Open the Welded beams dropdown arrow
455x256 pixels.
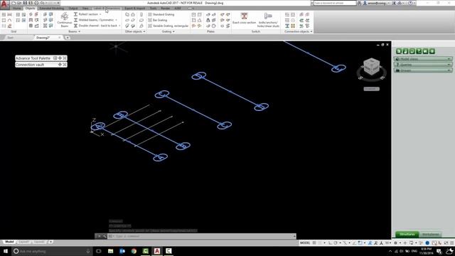(x=116, y=20)
